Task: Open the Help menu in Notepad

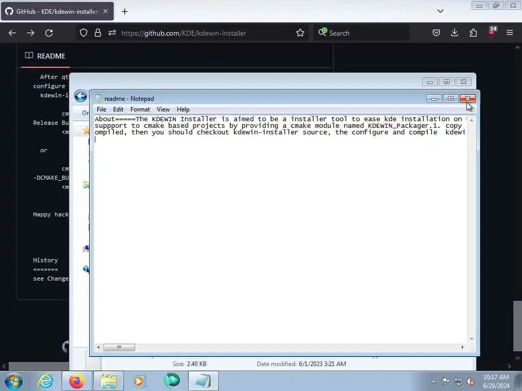Action: (x=183, y=109)
